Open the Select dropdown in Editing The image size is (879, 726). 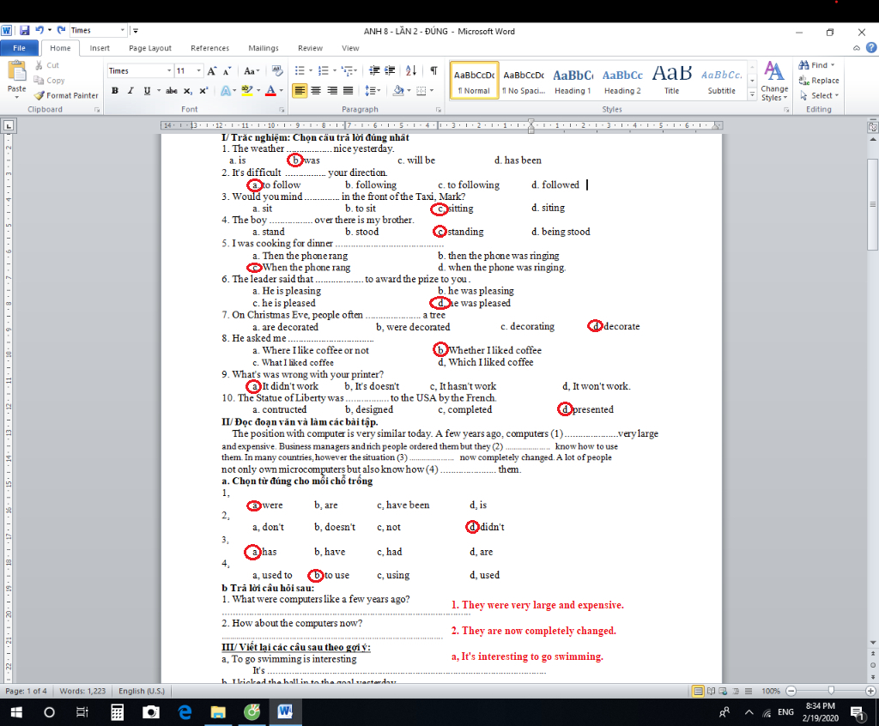click(x=820, y=96)
